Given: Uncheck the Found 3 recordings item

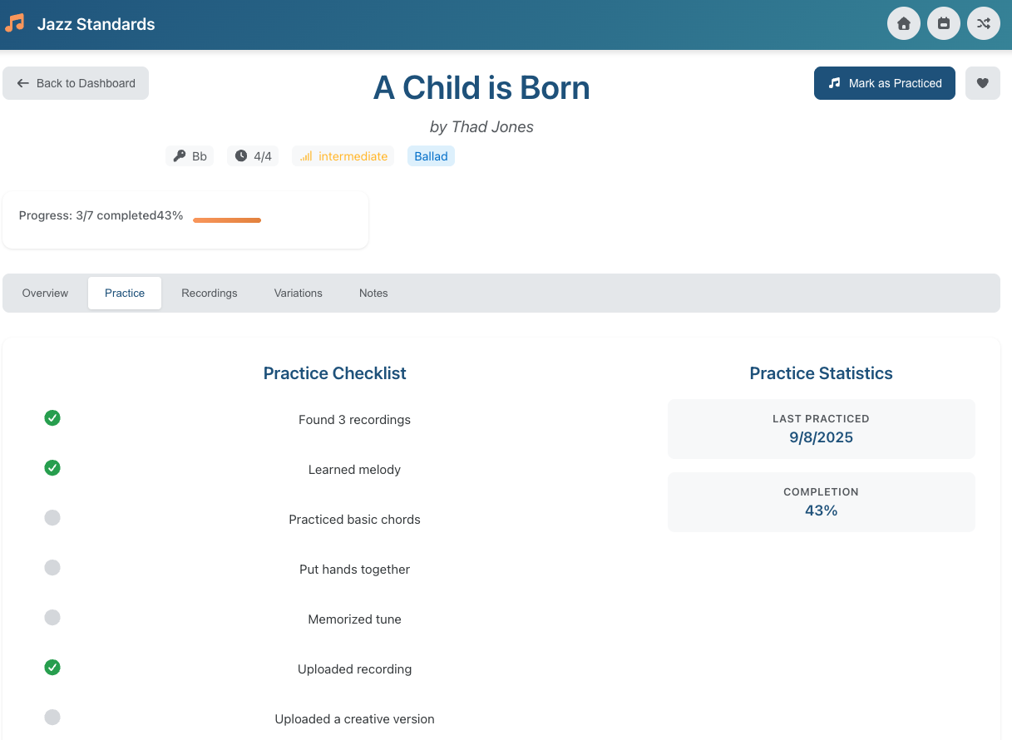Looking at the screenshot, I should [x=52, y=418].
